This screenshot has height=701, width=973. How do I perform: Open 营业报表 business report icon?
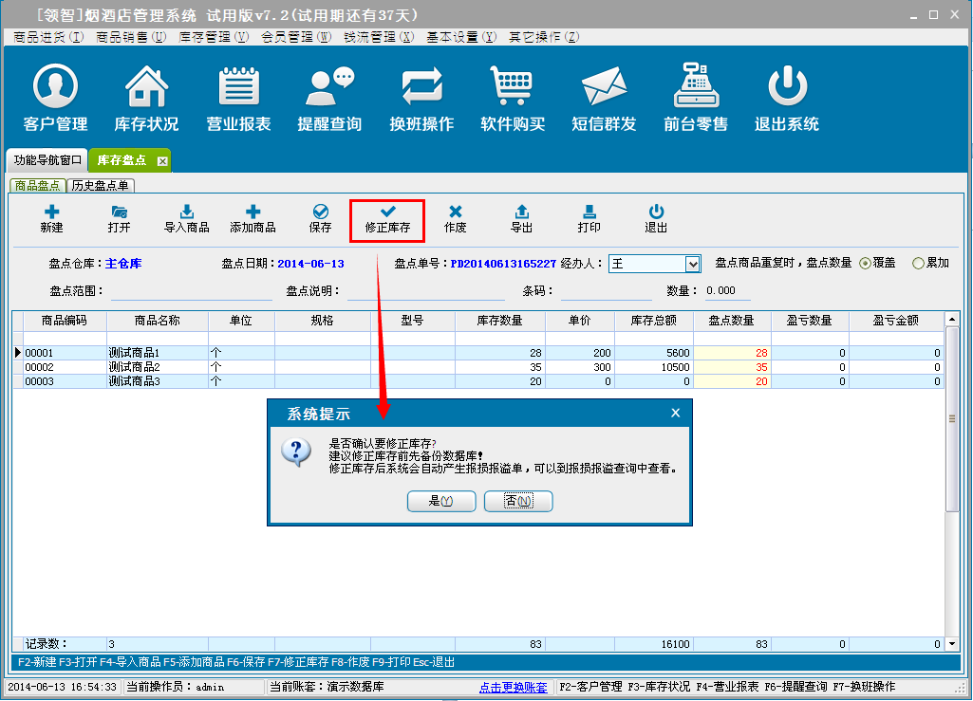[x=238, y=87]
